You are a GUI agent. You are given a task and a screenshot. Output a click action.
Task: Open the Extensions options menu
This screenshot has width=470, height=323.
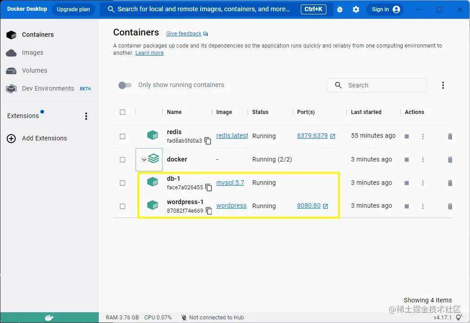click(86, 116)
